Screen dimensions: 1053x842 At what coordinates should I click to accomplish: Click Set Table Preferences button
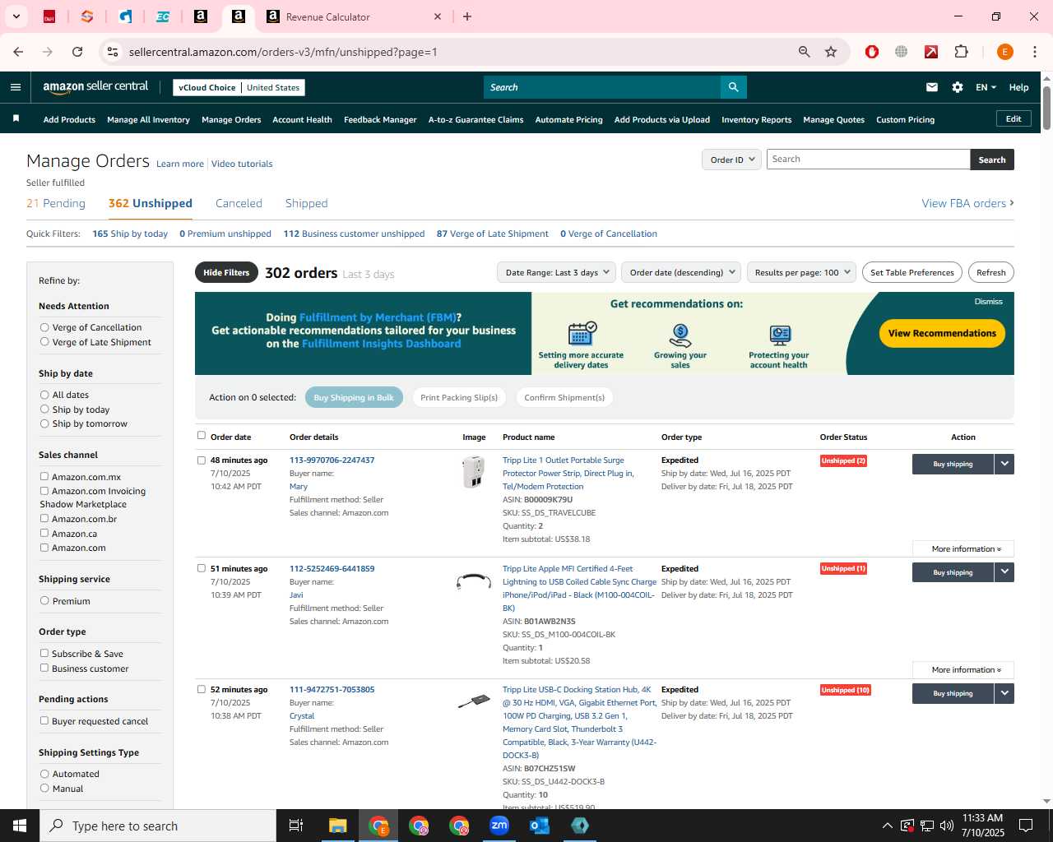912,272
